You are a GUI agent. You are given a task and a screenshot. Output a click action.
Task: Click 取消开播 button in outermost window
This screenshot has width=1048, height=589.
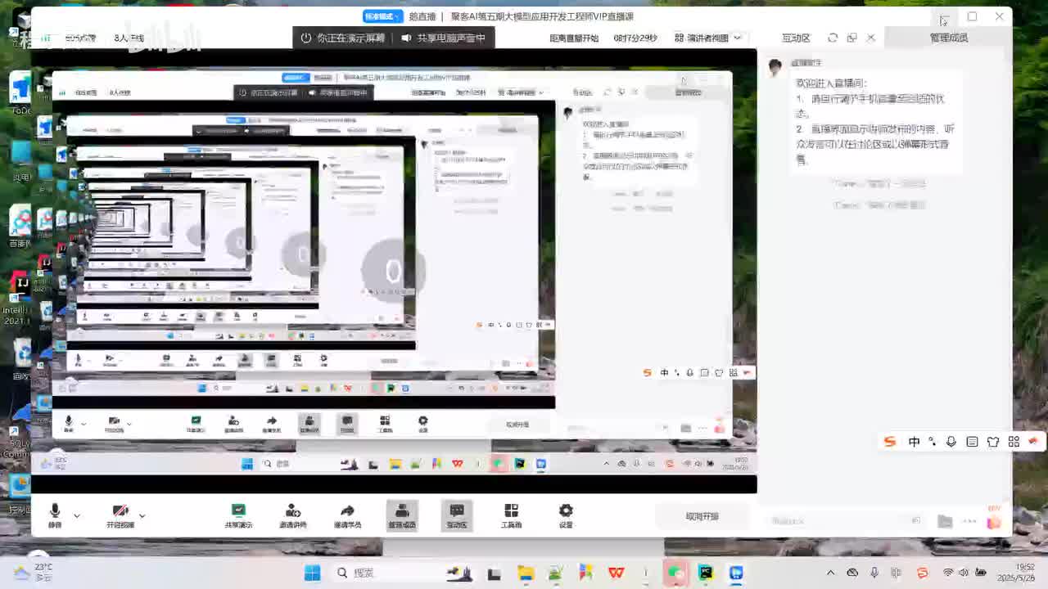coord(702,516)
